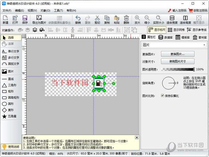Click 获取注册码 get registration code
The width and height of the screenshot is (209, 157).
point(198,10)
